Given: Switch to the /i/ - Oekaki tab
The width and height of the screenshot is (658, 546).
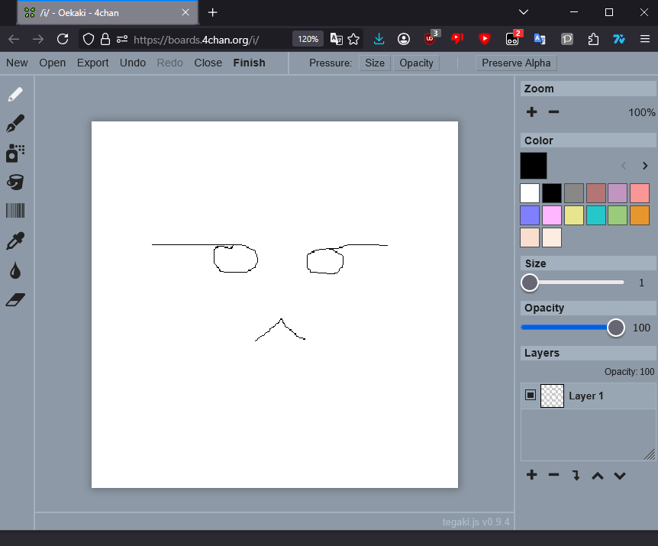Looking at the screenshot, I should click(108, 13).
